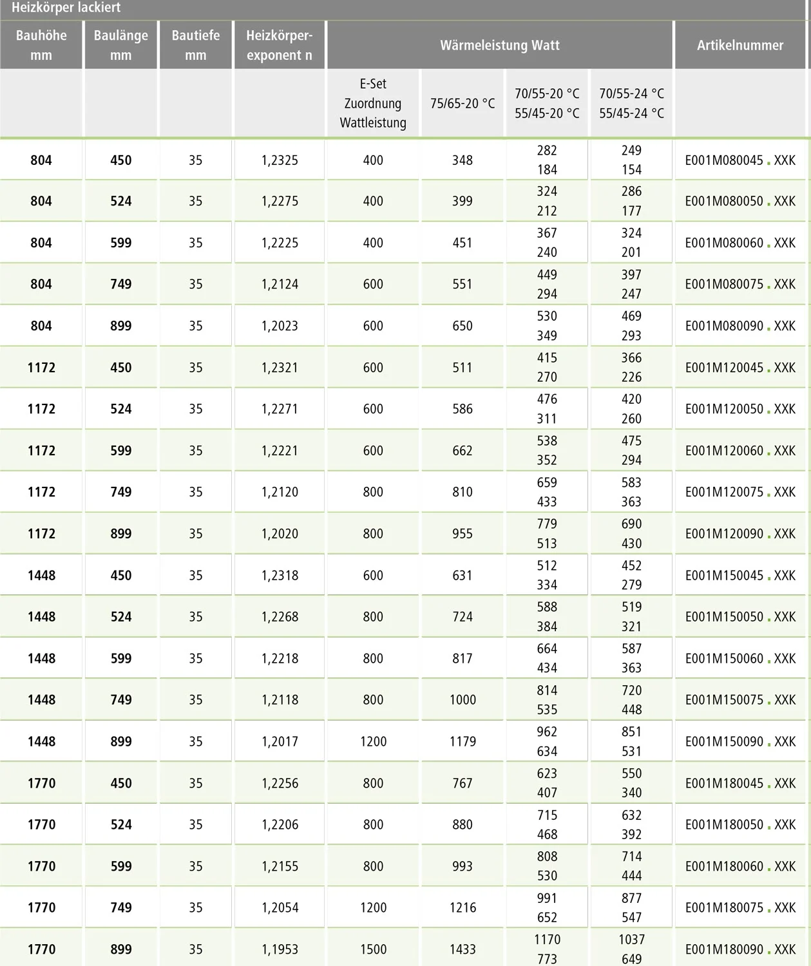Viewport: 811px width, 966px height.
Task: Select the Bauhöhe mm column header
Action: pyautogui.click(x=41, y=45)
